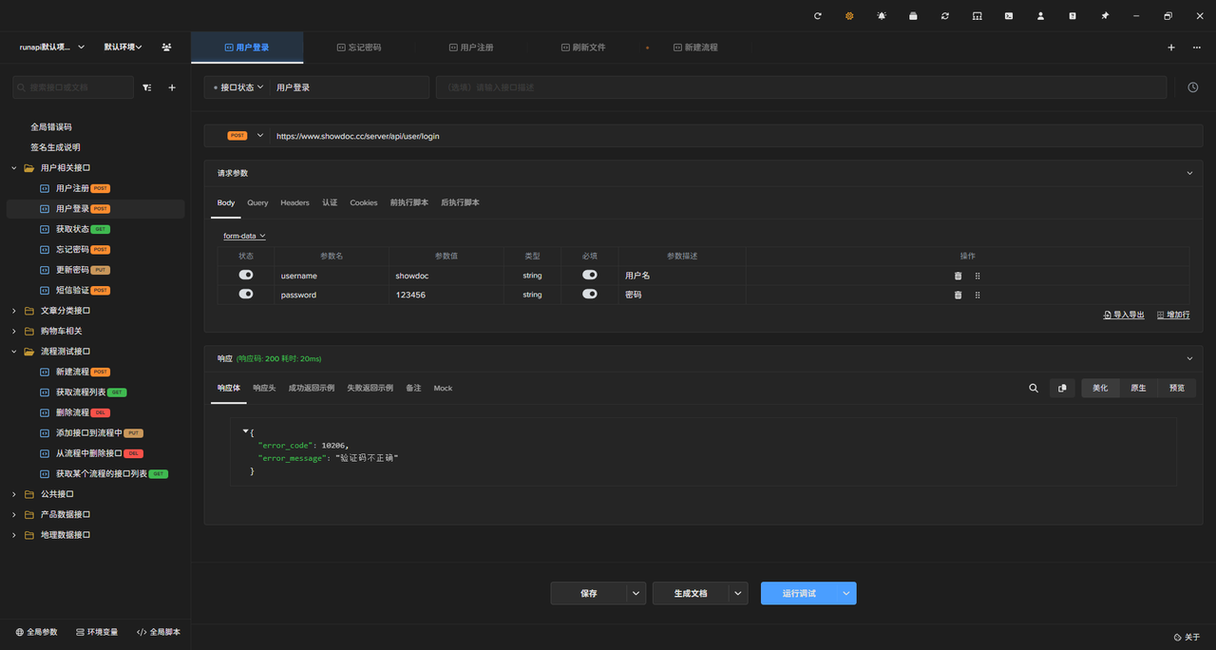Viewport: 1216px width, 650px height.
Task: Disable the password parameter status switch
Action: point(246,295)
